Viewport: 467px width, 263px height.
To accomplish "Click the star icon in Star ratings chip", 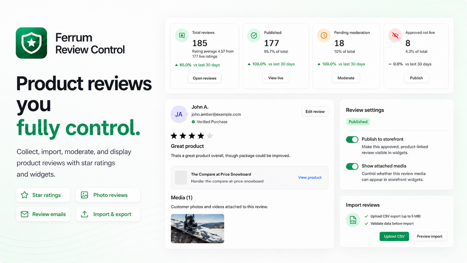I will (x=24, y=195).
